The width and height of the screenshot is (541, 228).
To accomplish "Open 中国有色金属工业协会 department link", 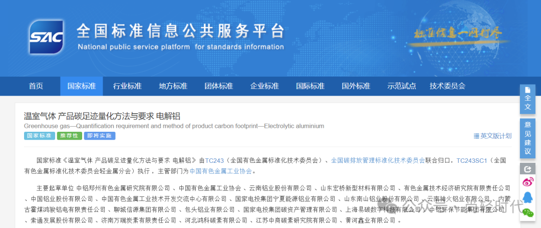I will click(221, 171).
